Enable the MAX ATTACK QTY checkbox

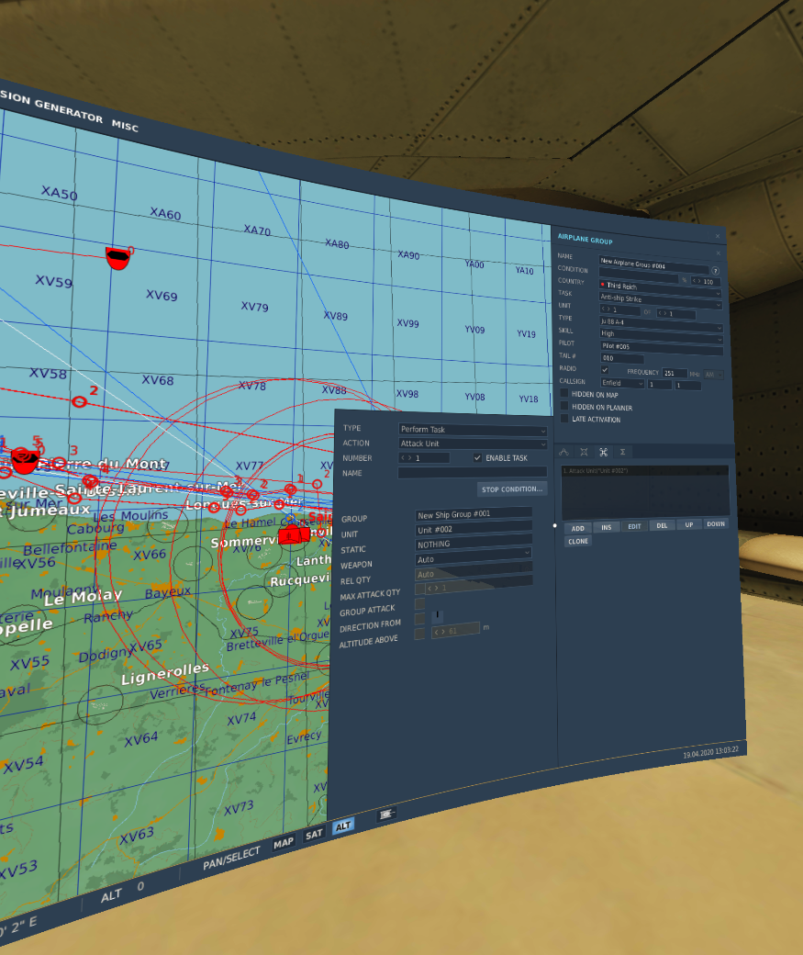[420, 589]
